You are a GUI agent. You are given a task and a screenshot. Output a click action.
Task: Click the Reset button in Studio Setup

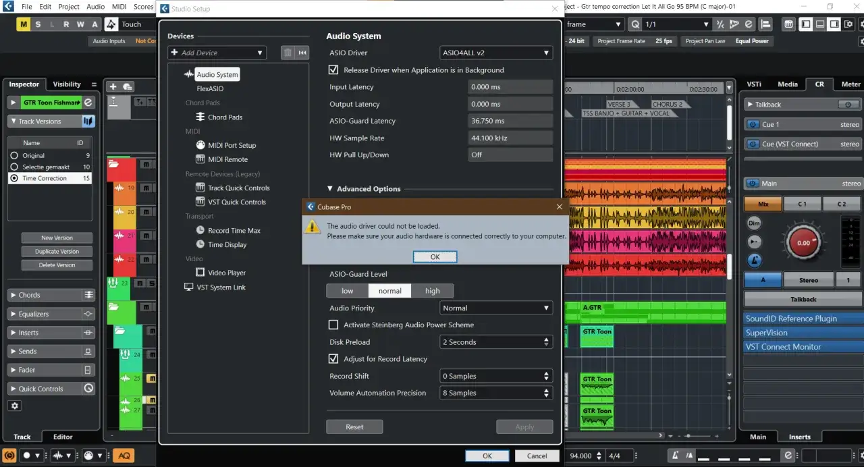[x=354, y=427]
